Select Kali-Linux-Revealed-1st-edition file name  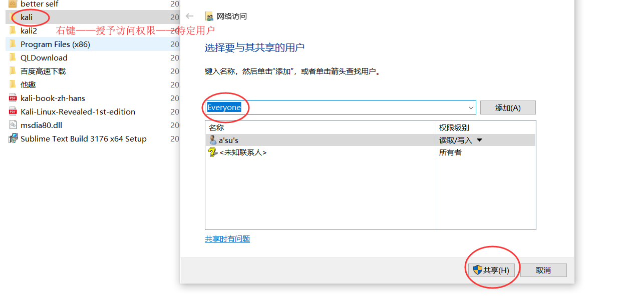[78, 111]
